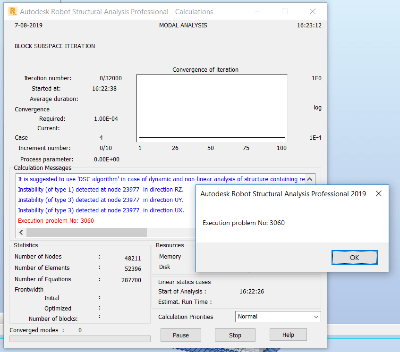Pause the calculation
The image size is (400, 352).
tap(180, 335)
